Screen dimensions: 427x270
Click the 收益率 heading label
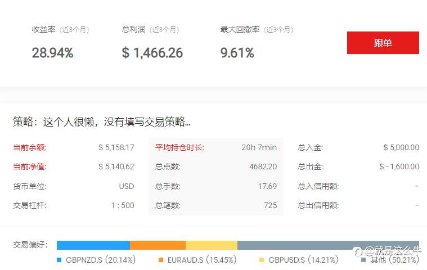pyautogui.click(x=43, y=29)
